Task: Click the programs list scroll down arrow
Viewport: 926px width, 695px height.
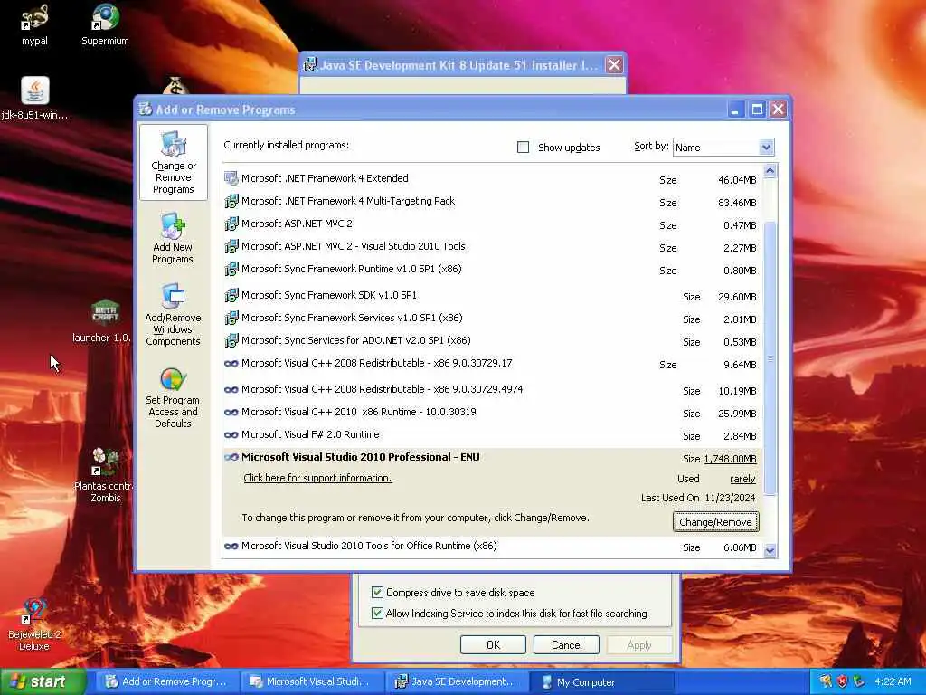Action: click(x=770, y=551)
